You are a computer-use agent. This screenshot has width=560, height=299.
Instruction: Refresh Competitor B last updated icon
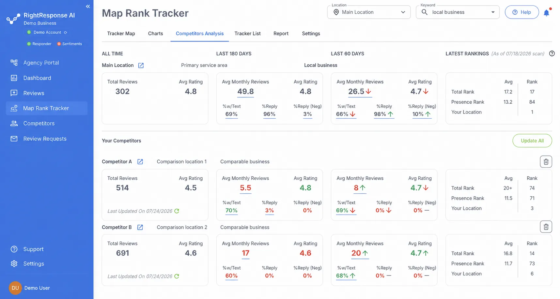pos(177,276)
